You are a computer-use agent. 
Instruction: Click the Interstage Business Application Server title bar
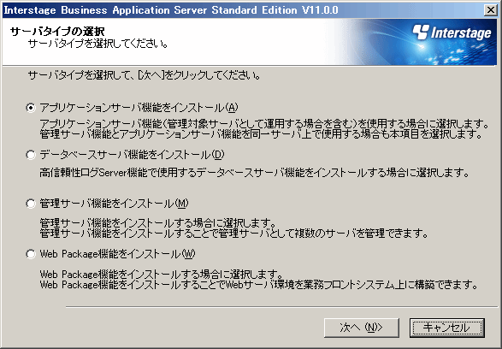(x=244, y=10)
